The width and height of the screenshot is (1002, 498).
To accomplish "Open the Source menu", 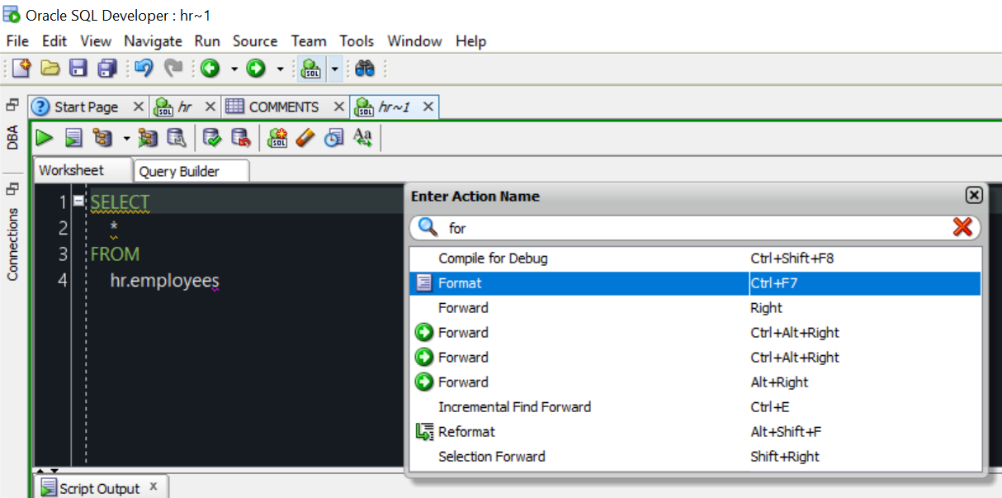I will tap(255, 40).
